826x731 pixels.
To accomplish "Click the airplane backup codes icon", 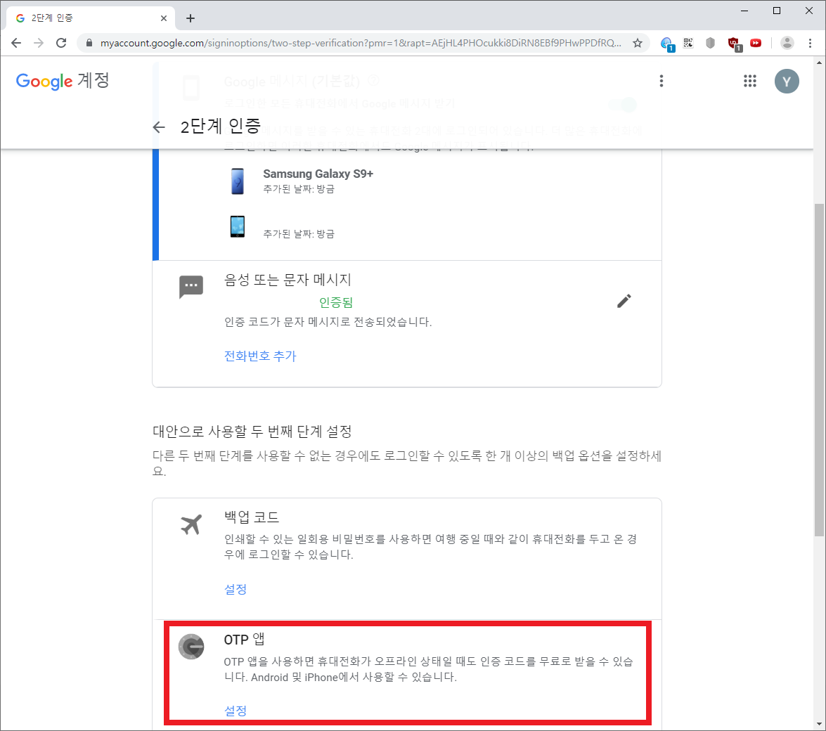I will (x=191, y=524).
